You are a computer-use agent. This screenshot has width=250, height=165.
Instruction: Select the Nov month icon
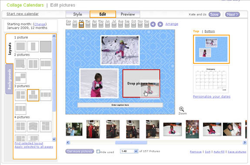(140, 25)
